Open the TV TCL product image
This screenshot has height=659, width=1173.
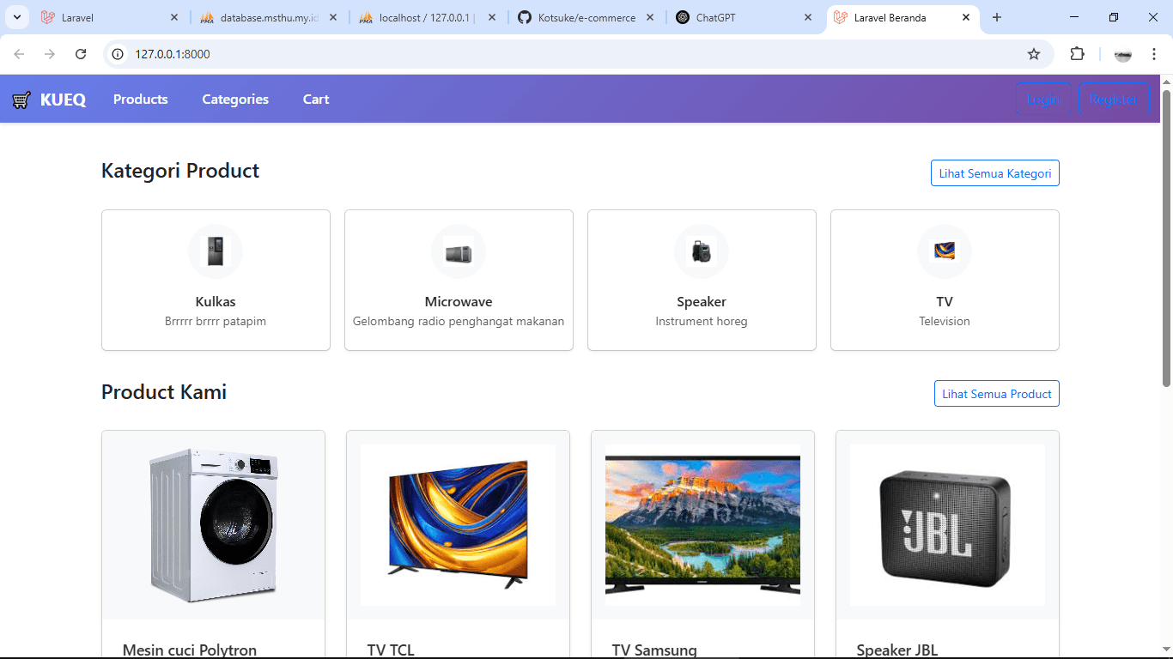(x=459, y=525)
